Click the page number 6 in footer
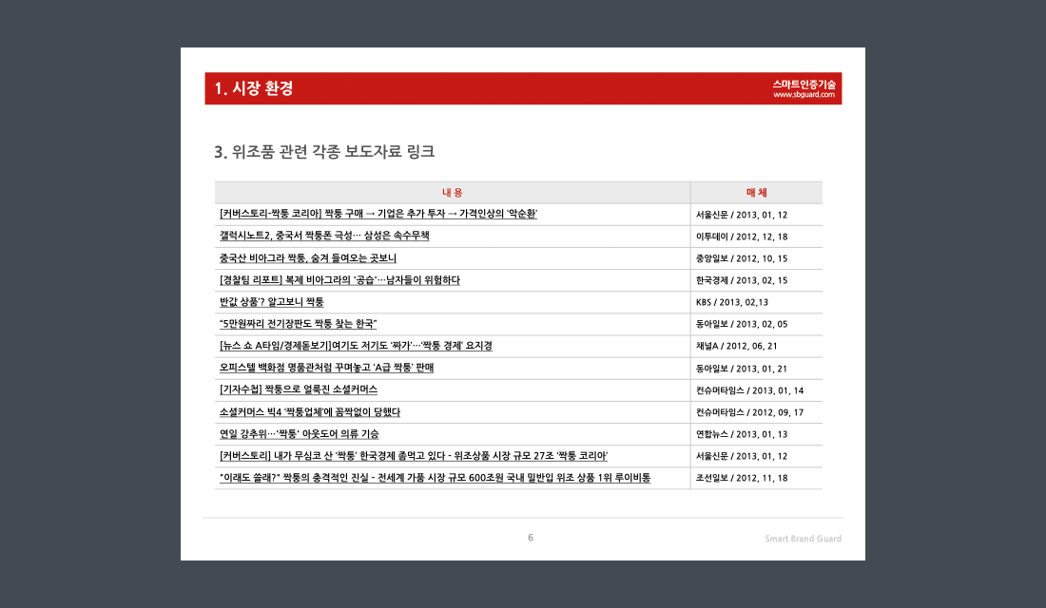 [x=531, y=538]
